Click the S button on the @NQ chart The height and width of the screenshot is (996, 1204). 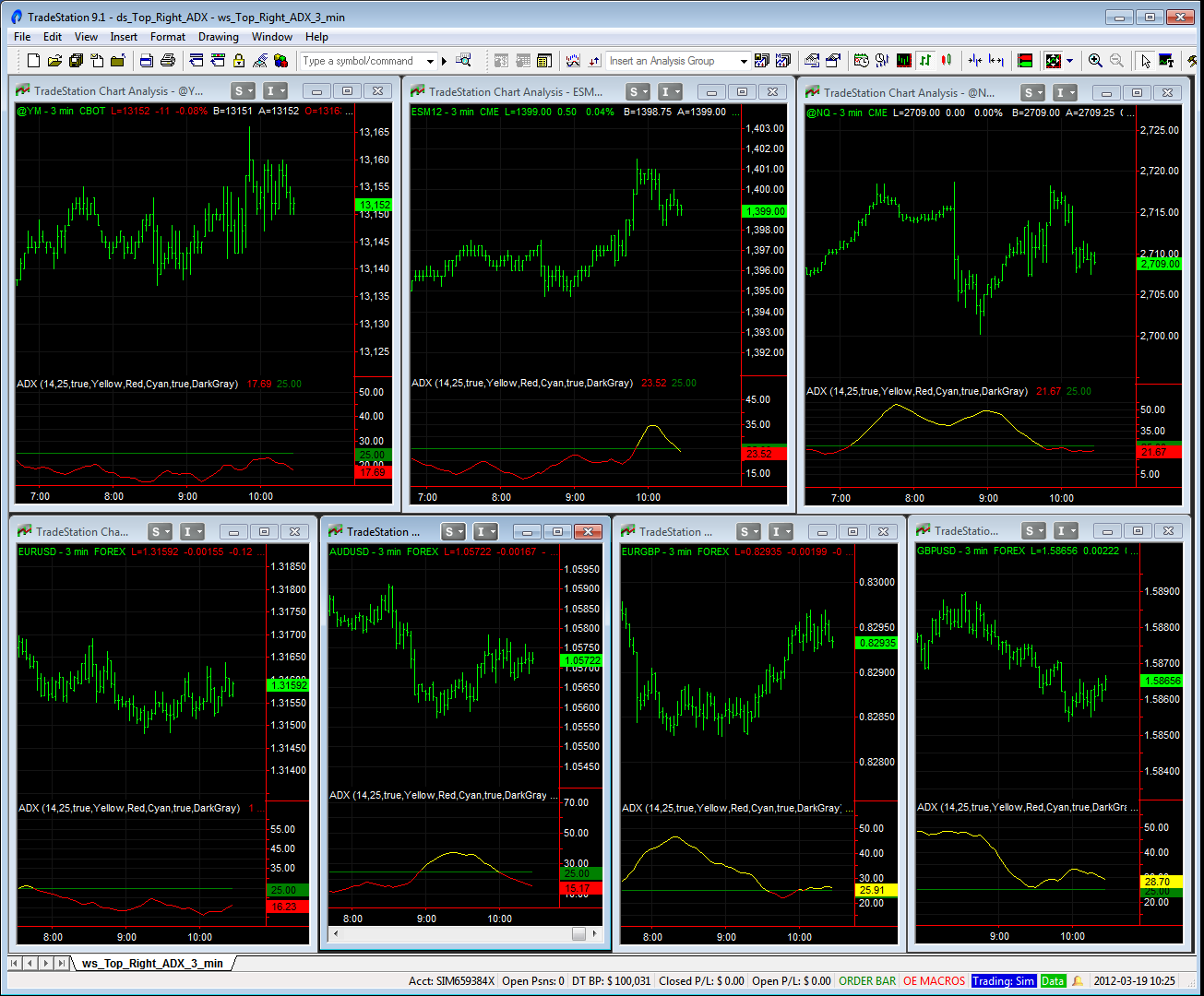1032,93
